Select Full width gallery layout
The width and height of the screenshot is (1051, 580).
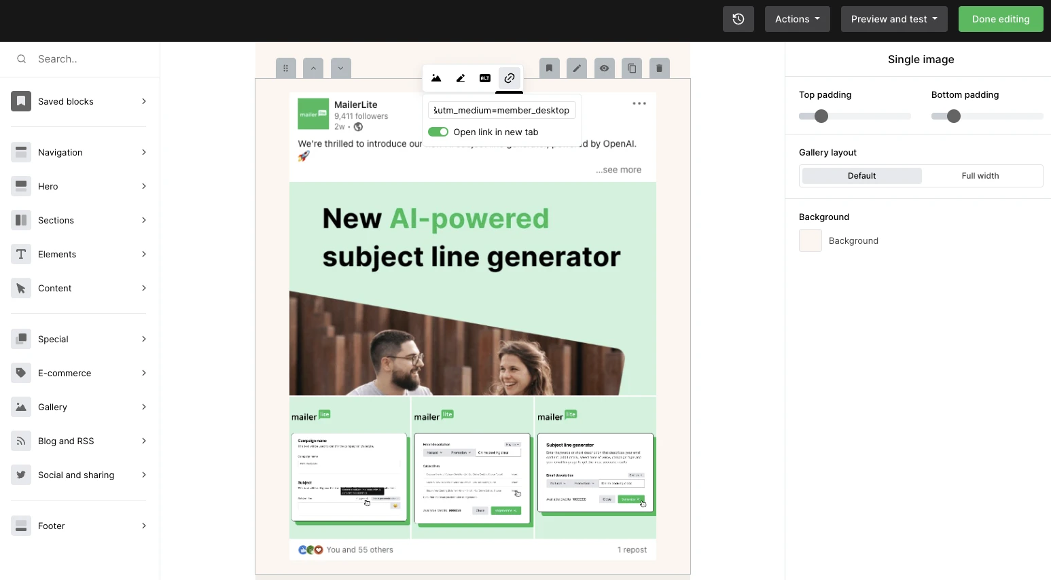[x=980, y=176]
